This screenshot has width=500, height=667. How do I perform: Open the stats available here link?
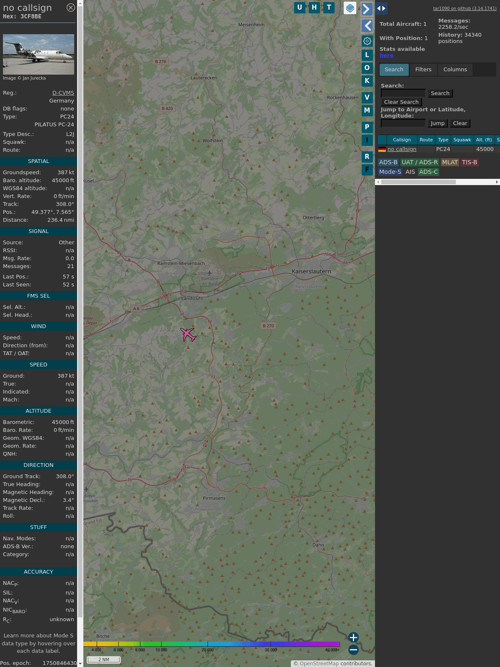[386, 55]
